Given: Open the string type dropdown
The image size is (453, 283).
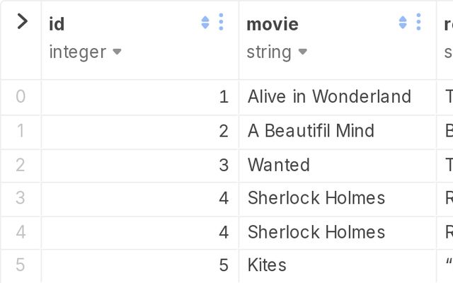Looking at the screenshot, I should coord(302,52).
